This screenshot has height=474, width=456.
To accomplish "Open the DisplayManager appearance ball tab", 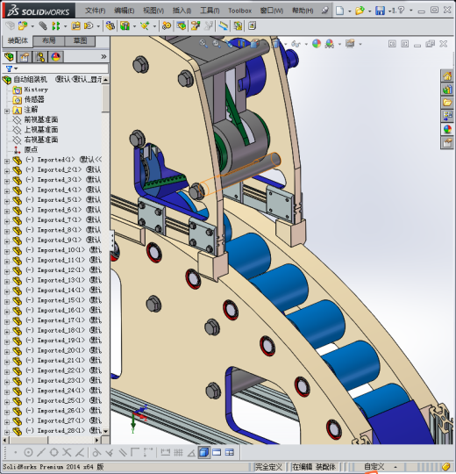I will tap(56, 57).
